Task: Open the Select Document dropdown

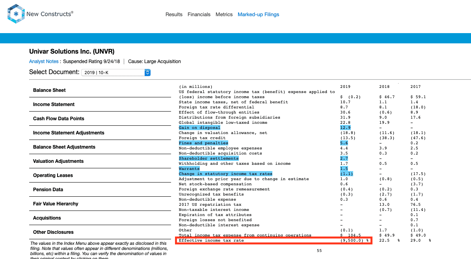Action: pos(116,73)
